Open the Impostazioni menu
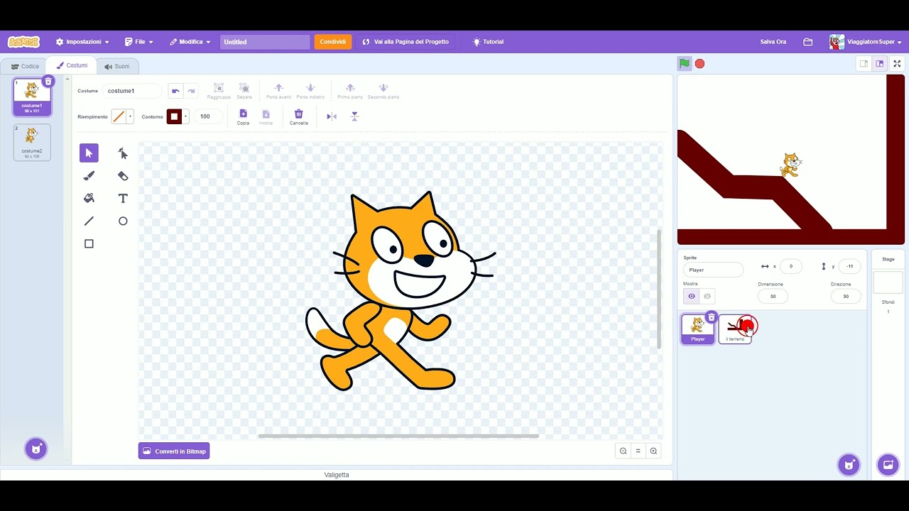909x511 pixels. (82, 42)
